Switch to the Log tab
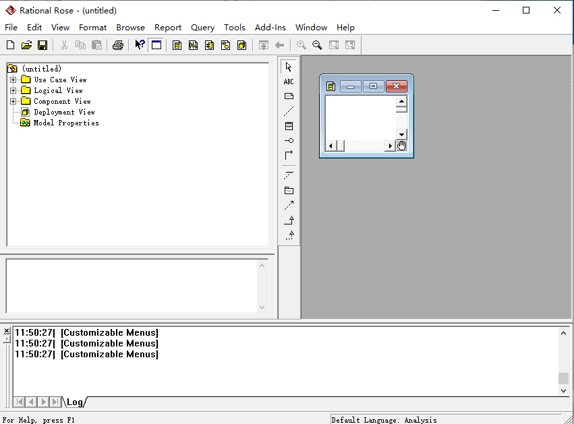This screenshot has height=424, width=574. [75, 402]
